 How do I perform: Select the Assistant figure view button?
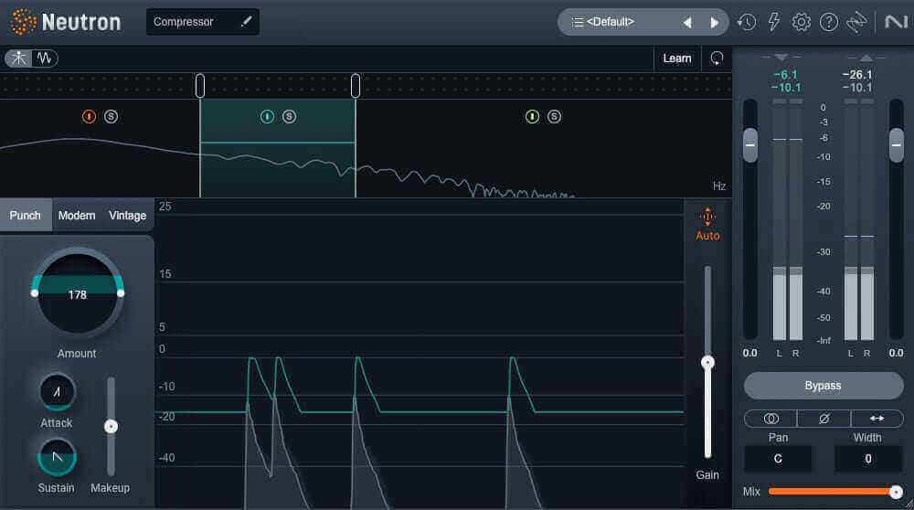(18, 58)
